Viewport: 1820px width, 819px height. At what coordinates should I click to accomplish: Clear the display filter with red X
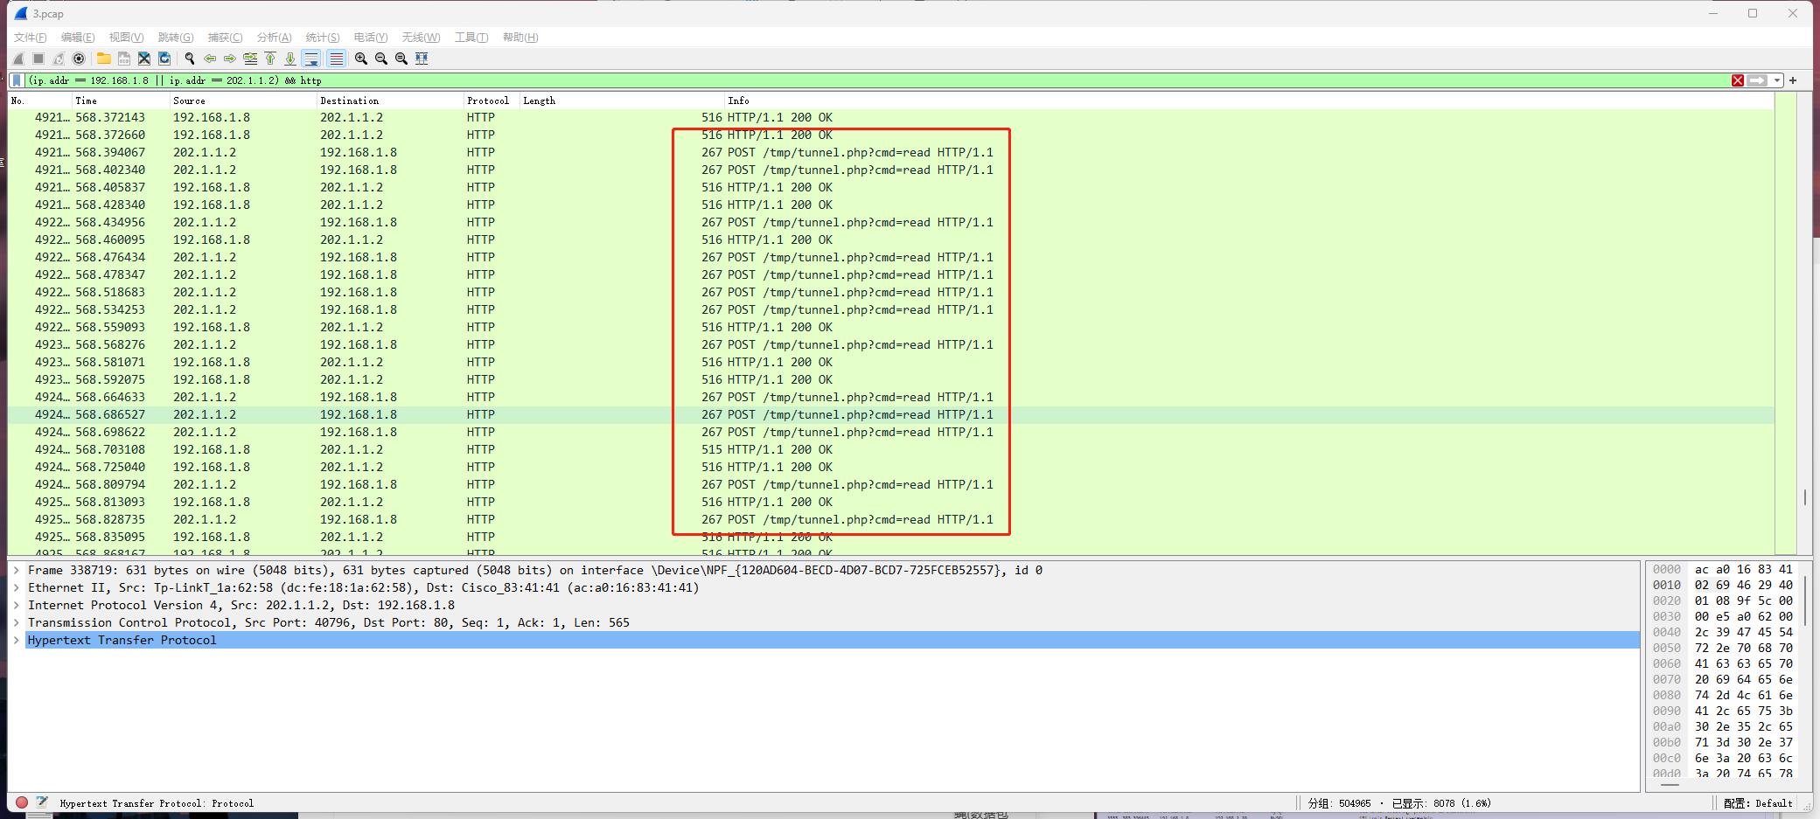(1737, 80)
